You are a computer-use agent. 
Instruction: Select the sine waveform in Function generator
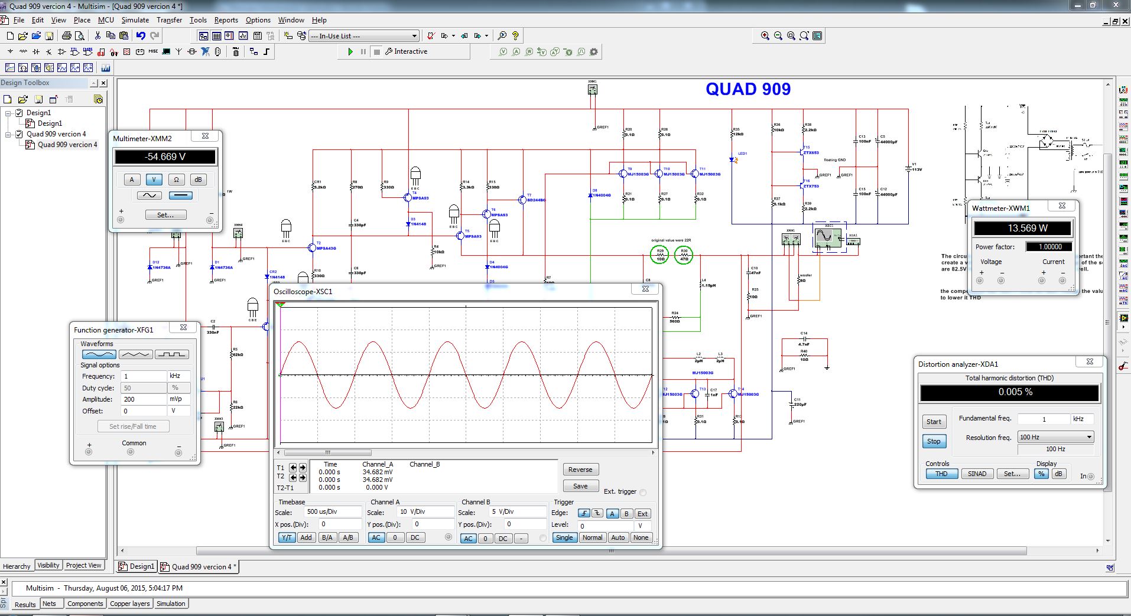(x=99, y=354)
